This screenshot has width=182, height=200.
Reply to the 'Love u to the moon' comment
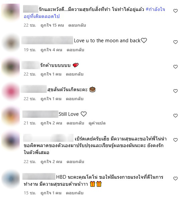pos(75,50)
